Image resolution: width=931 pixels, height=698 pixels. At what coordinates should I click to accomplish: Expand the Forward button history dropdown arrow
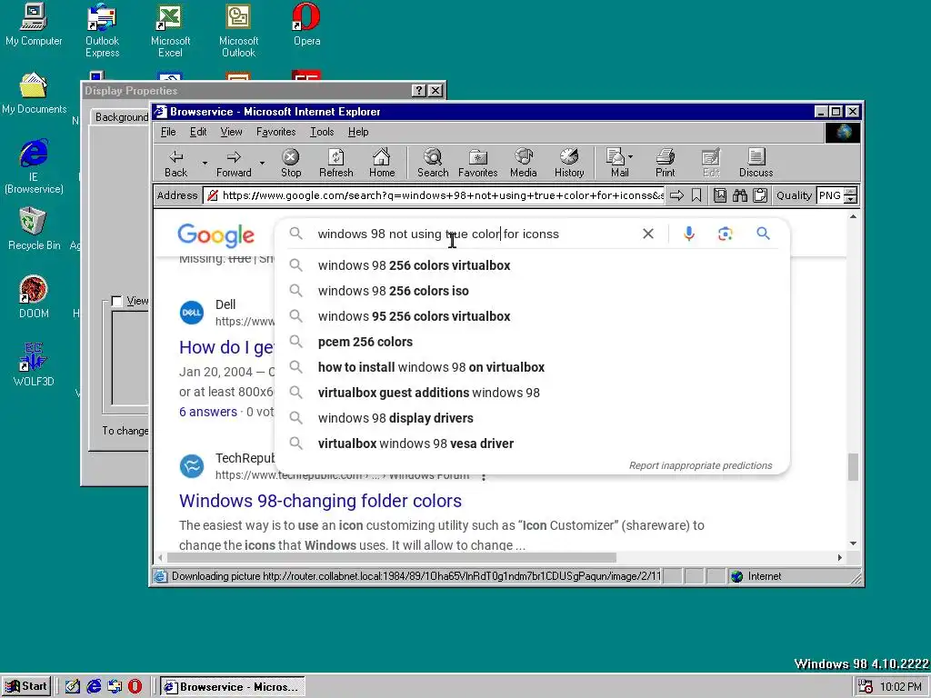pos(262,163)
